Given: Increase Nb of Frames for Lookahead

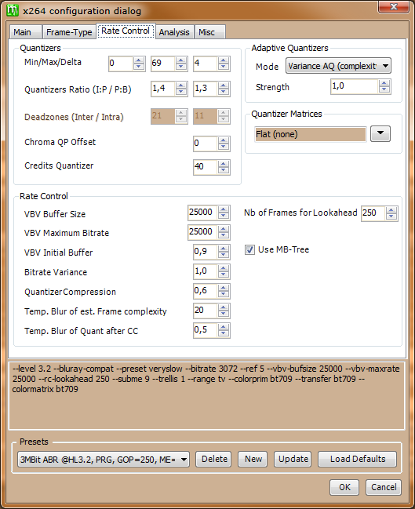Looking at the screenshot, I should coord(391,210).
